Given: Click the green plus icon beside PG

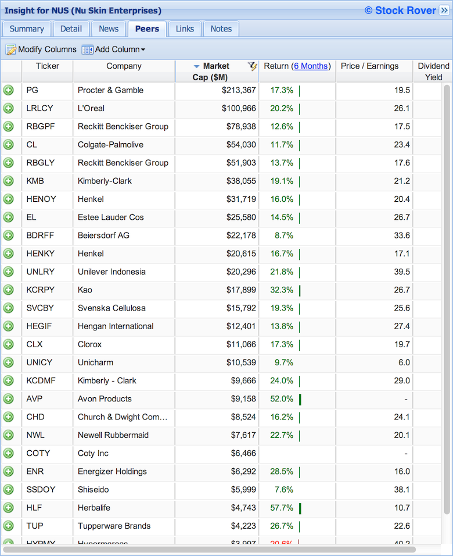Looking at the screenshot, I should tap(9, 90).
